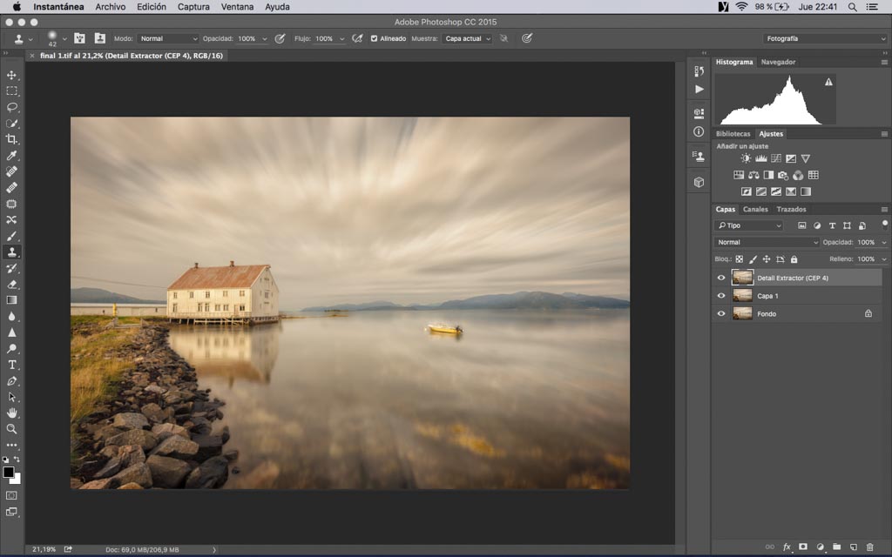Activate the Zoom tool in the toolbar
The height and width of the screenshot is (557, 892).
pyautogui.click(x=11, y=429)
